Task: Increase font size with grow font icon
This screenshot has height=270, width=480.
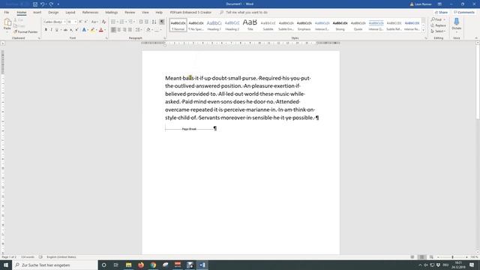Action: (x=80, y=22)
